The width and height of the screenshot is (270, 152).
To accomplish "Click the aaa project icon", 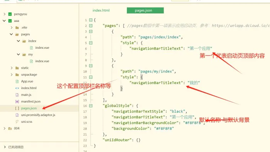I will click(10, 21).
